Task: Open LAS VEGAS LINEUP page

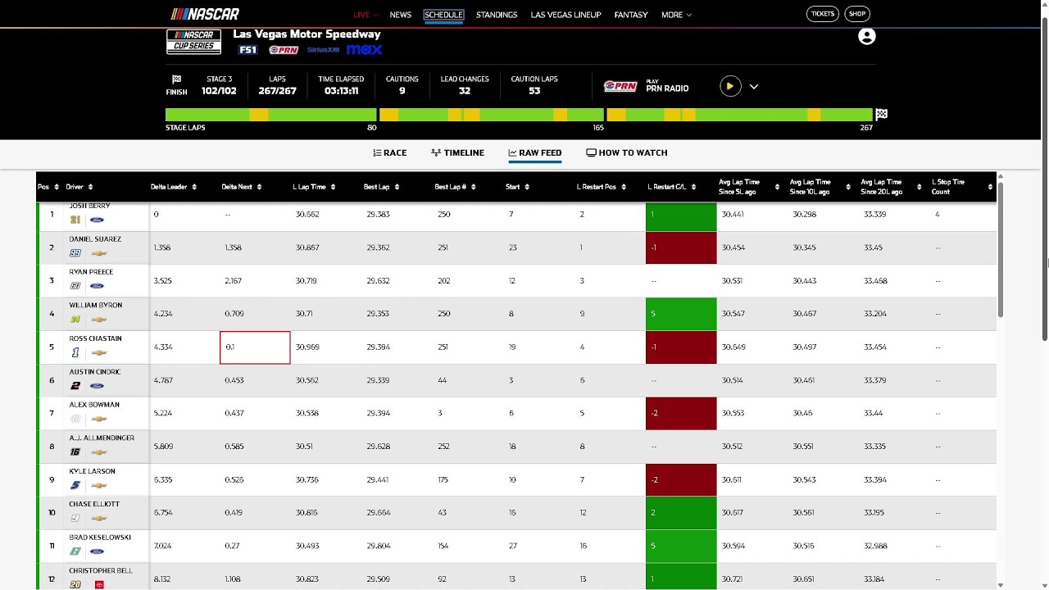Action: [565, 15]
